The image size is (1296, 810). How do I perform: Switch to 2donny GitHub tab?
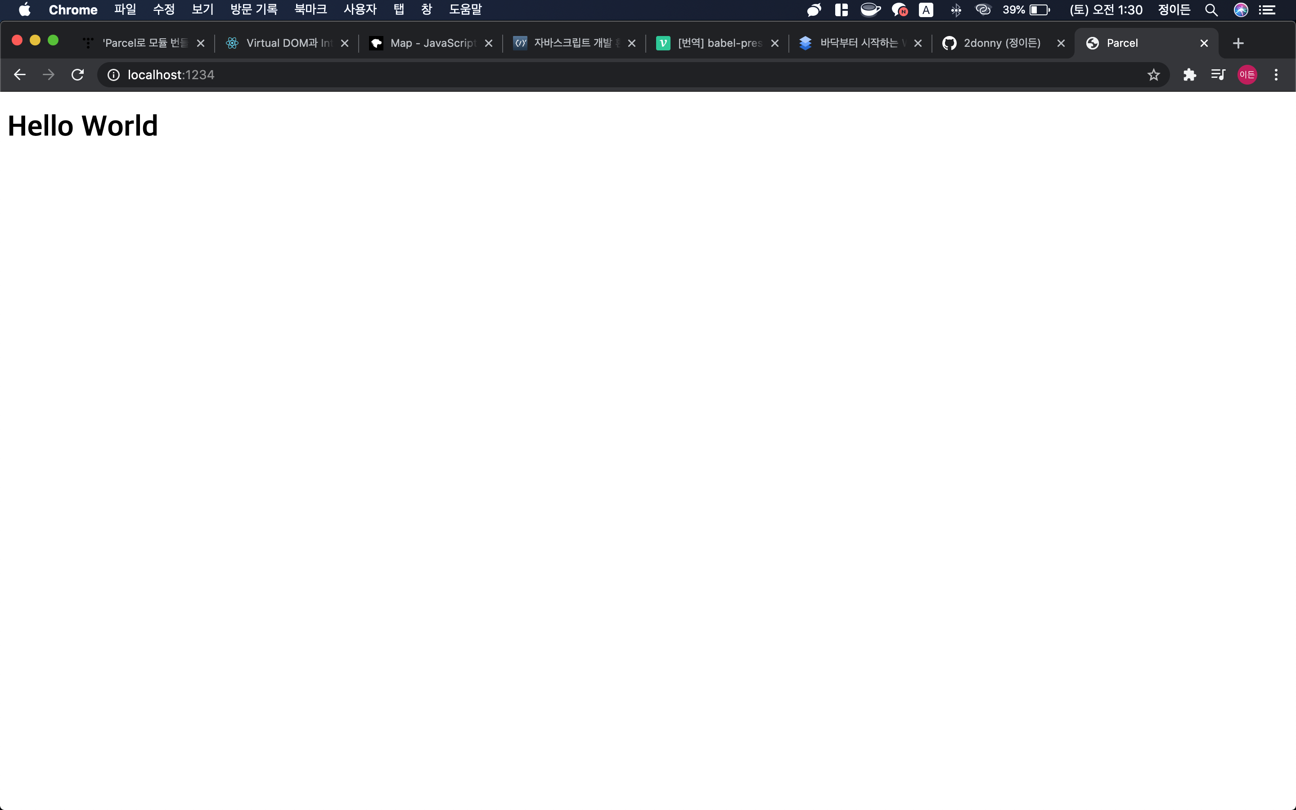(1001, 43)
